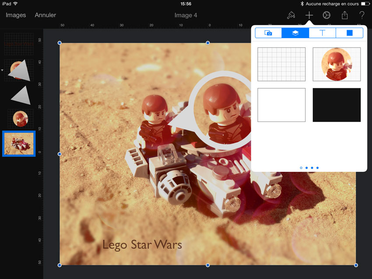Tap the Lego Star Wars caption on canvas
Image resolution: width=372 pixels, height=279 pixels.
coord(142,245)
